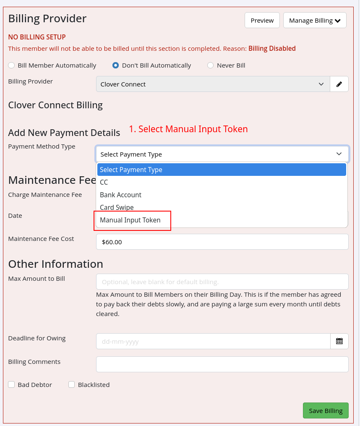360x426 pixels.
Task: Enable the Blacklisted checkbox
Action: (x=71, y=384)
